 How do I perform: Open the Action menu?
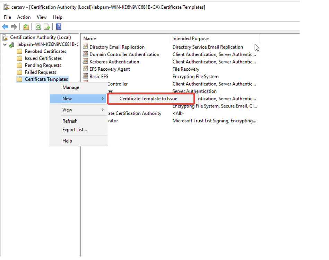(24, 17)
